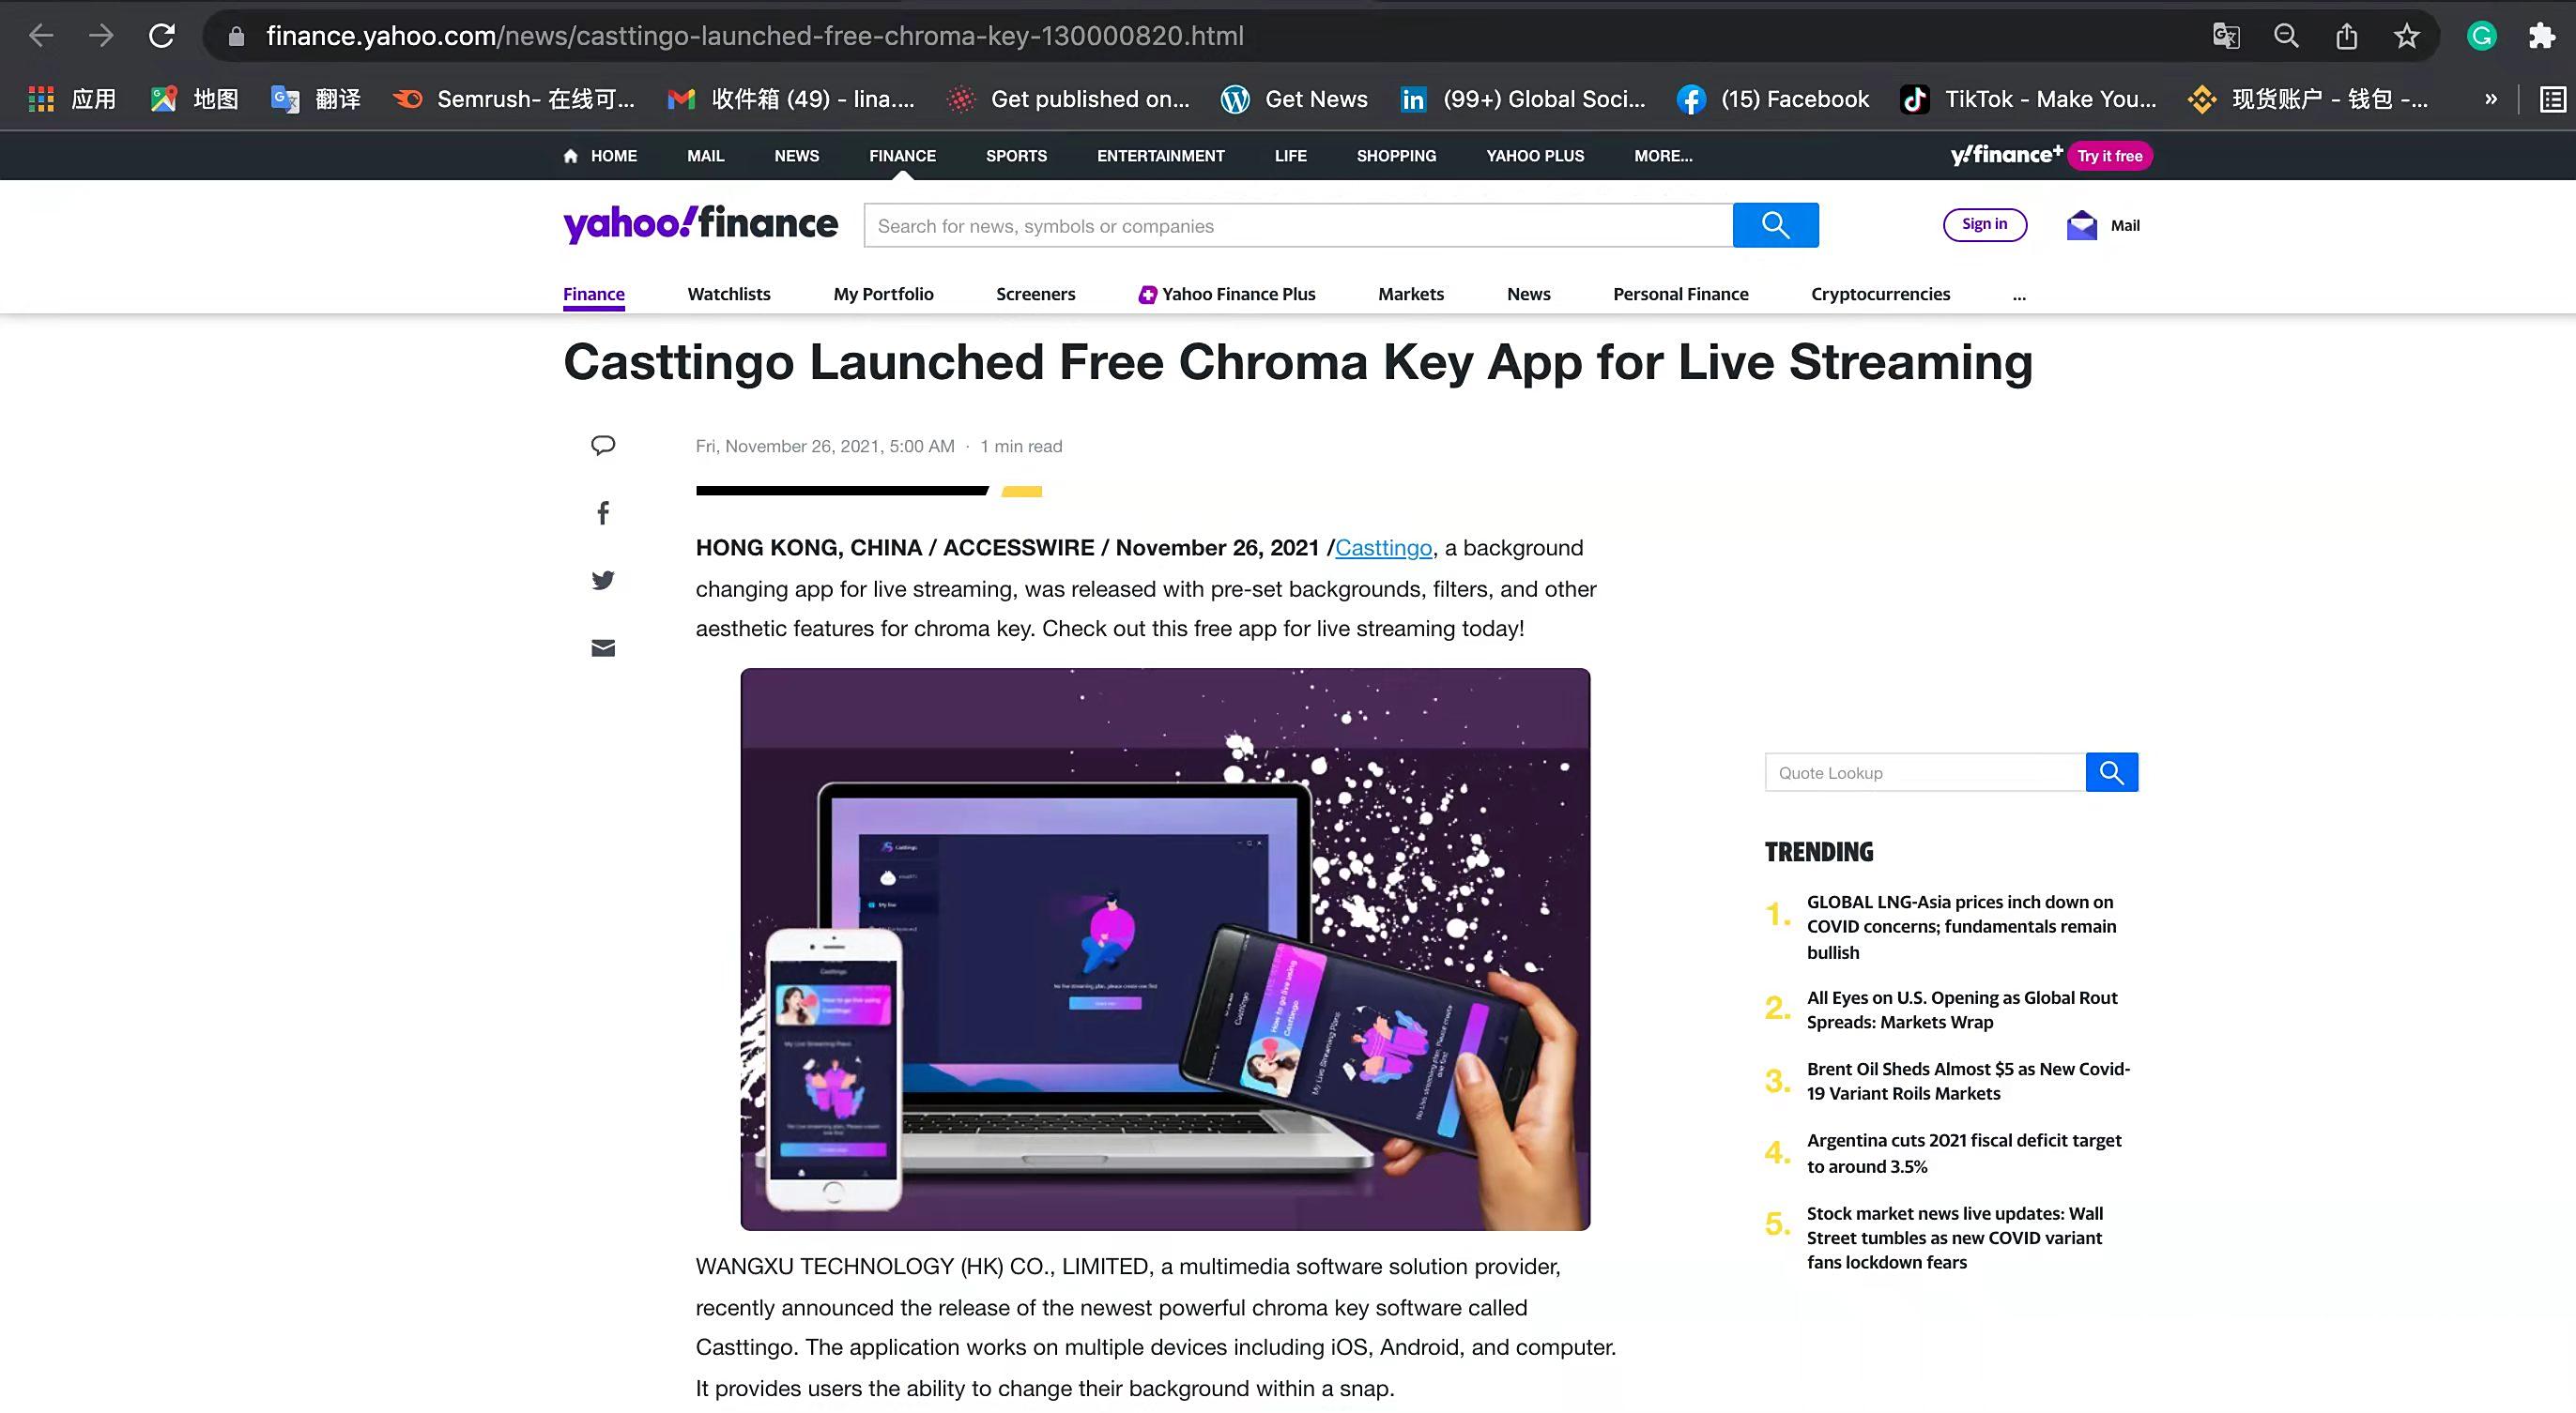Open the Yahoo Finance Plus tab
This screenshot has height=1413, width=2576.
click(1227, 294)
